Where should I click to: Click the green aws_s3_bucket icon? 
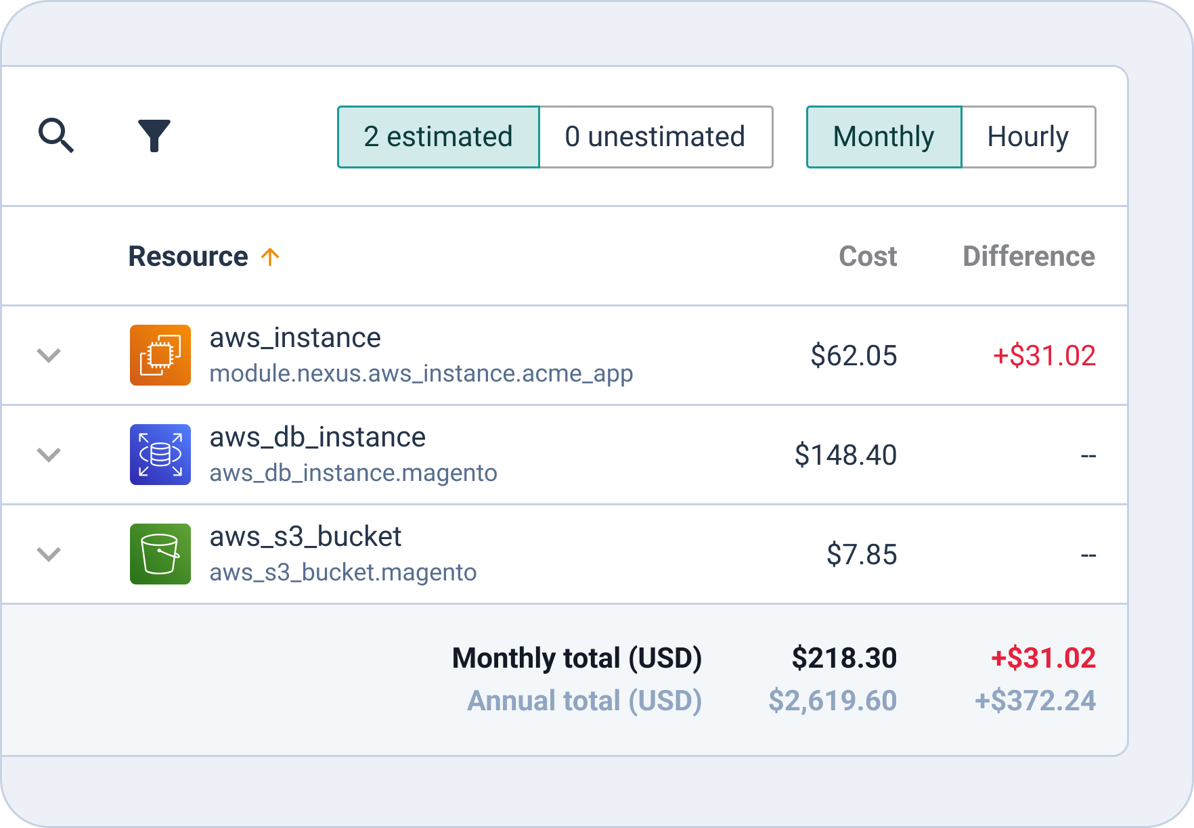click(x=160, y=554)
